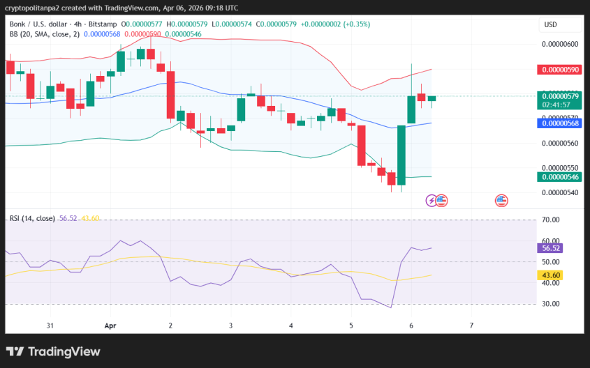The height and width of the screenshot is (368, 590).
Task: Click the yellow RSI average 43.60 label
Action: pos(551,276)
